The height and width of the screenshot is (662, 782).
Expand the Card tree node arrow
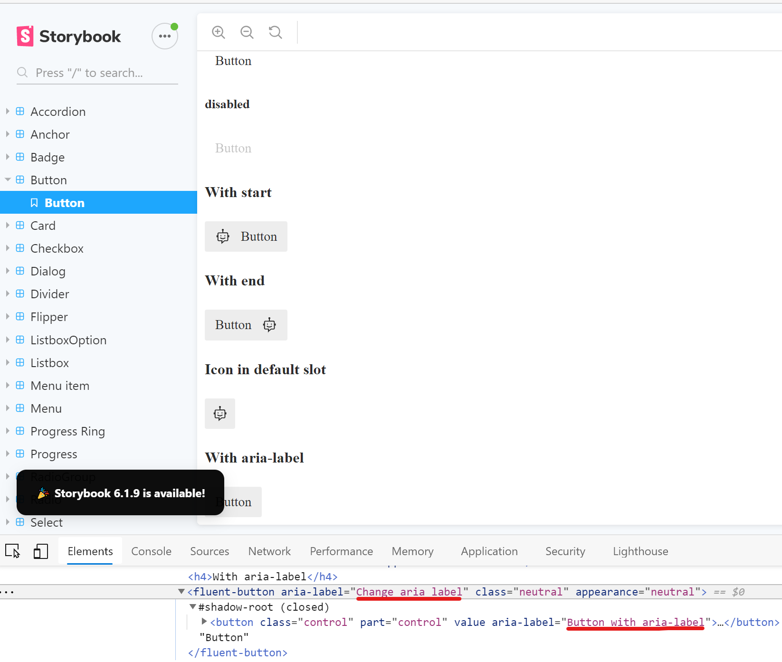(x=8, y=225)
